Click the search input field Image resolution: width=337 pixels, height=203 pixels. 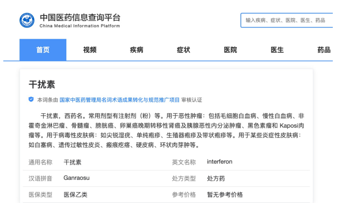pyautogui.click(x=286, y=20)
